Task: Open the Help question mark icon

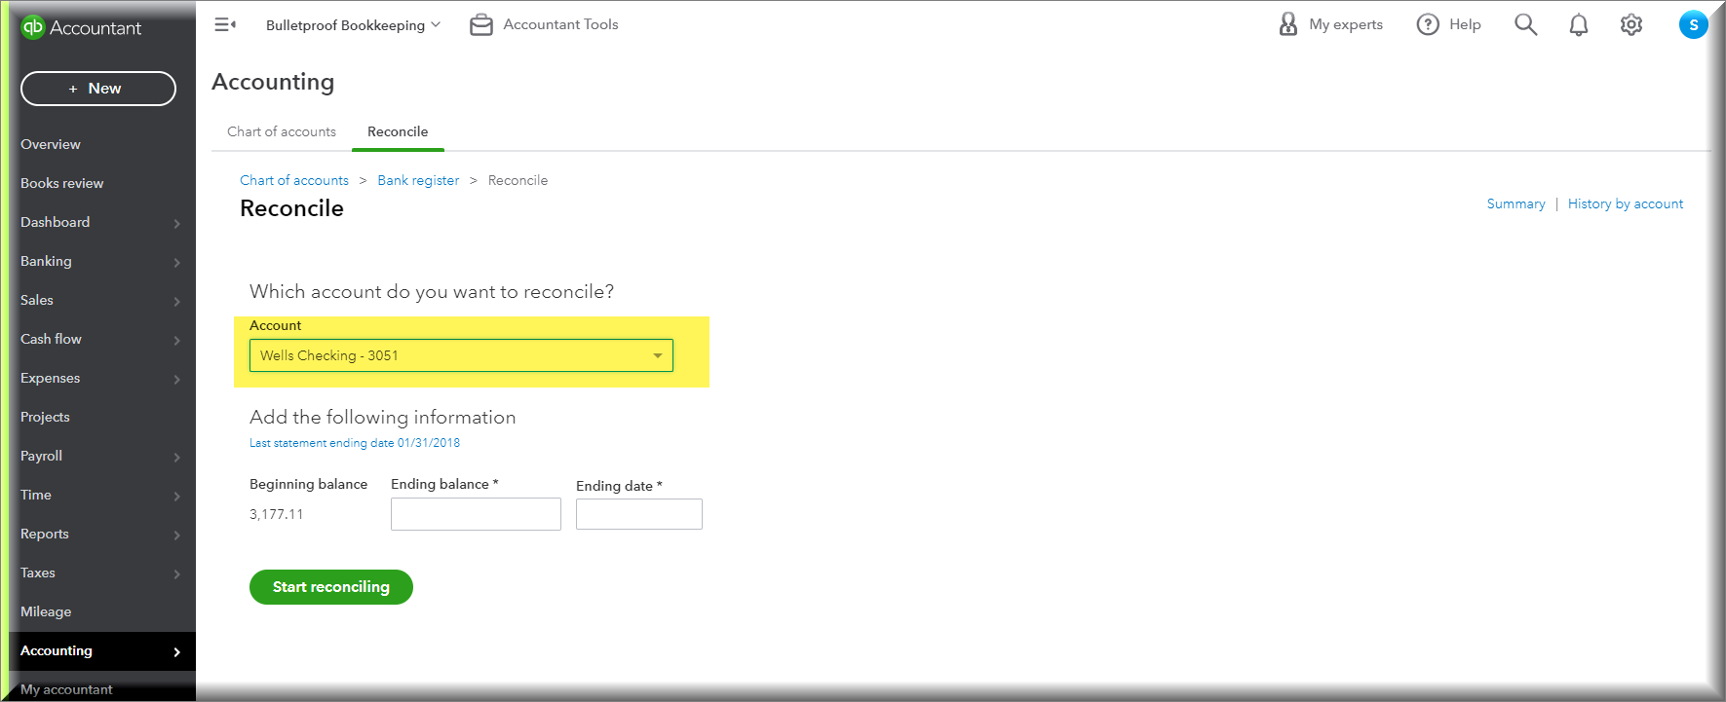Action: (1428, 24)
